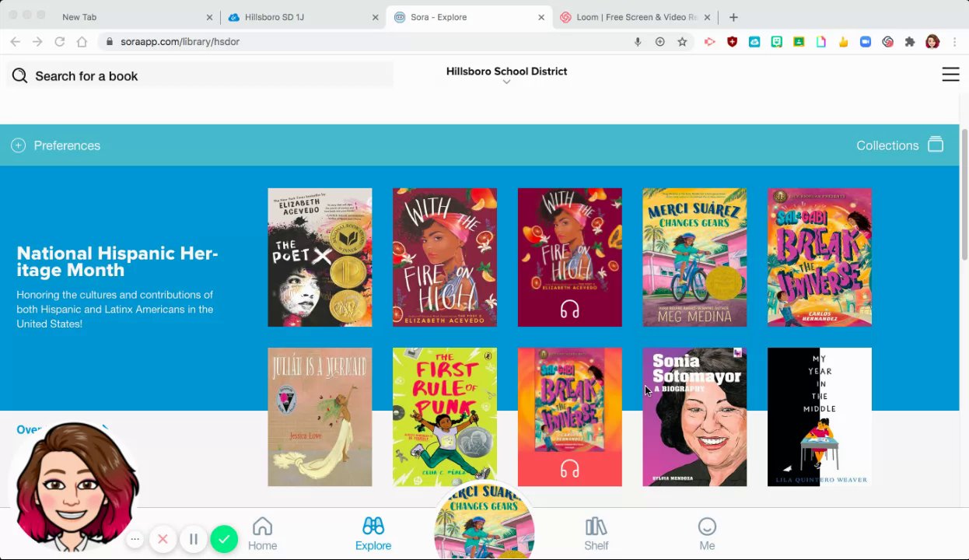Open With the Fire on High audiobook cover
Image resolution: width=969 pixels, height=560 pixels.
point(570,257)
